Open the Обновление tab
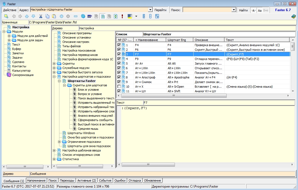The width and height of the screenshot is (298, 190). pyautogui.click(x=152, y=180)
